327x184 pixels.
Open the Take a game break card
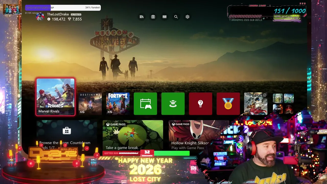133,135
